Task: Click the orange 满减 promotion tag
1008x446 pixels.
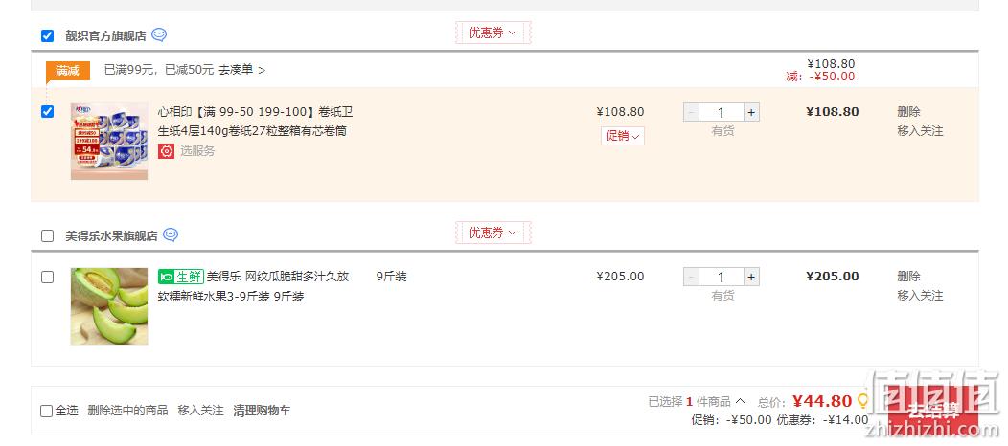Action: 67,71
